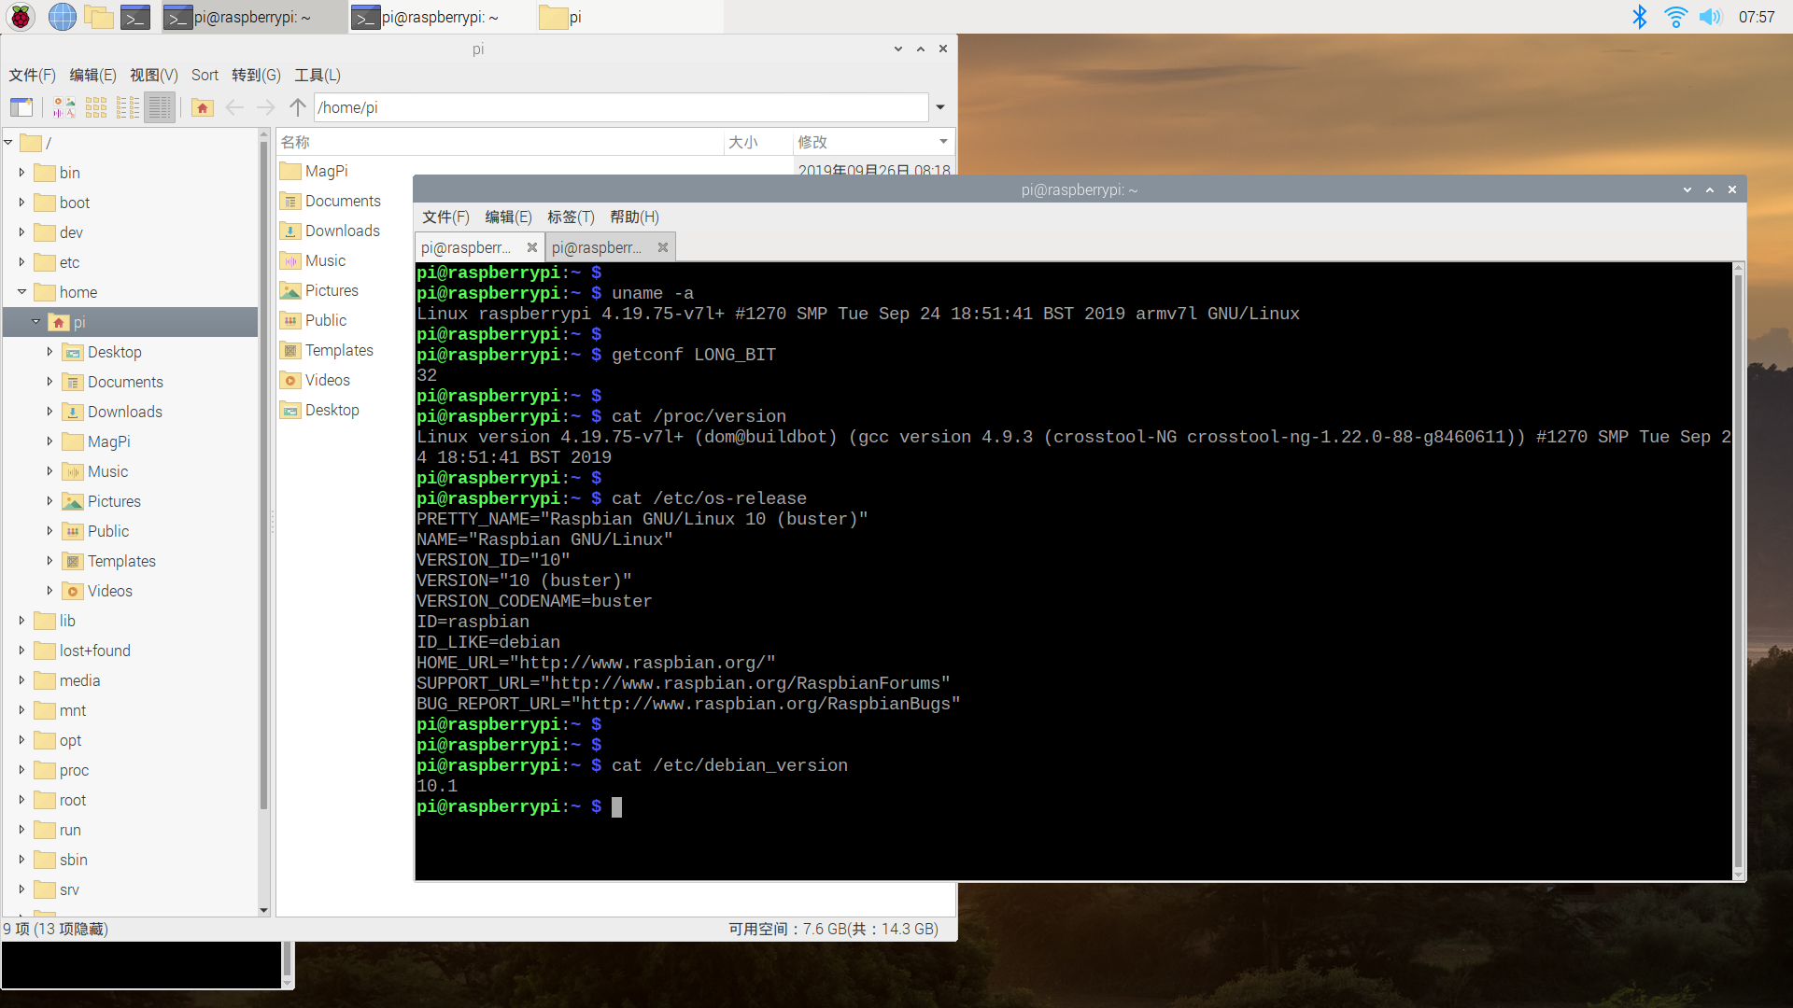1793x1008 pixels.
Task: Sort files by 大小 column header
Action: tap(757, 142)
